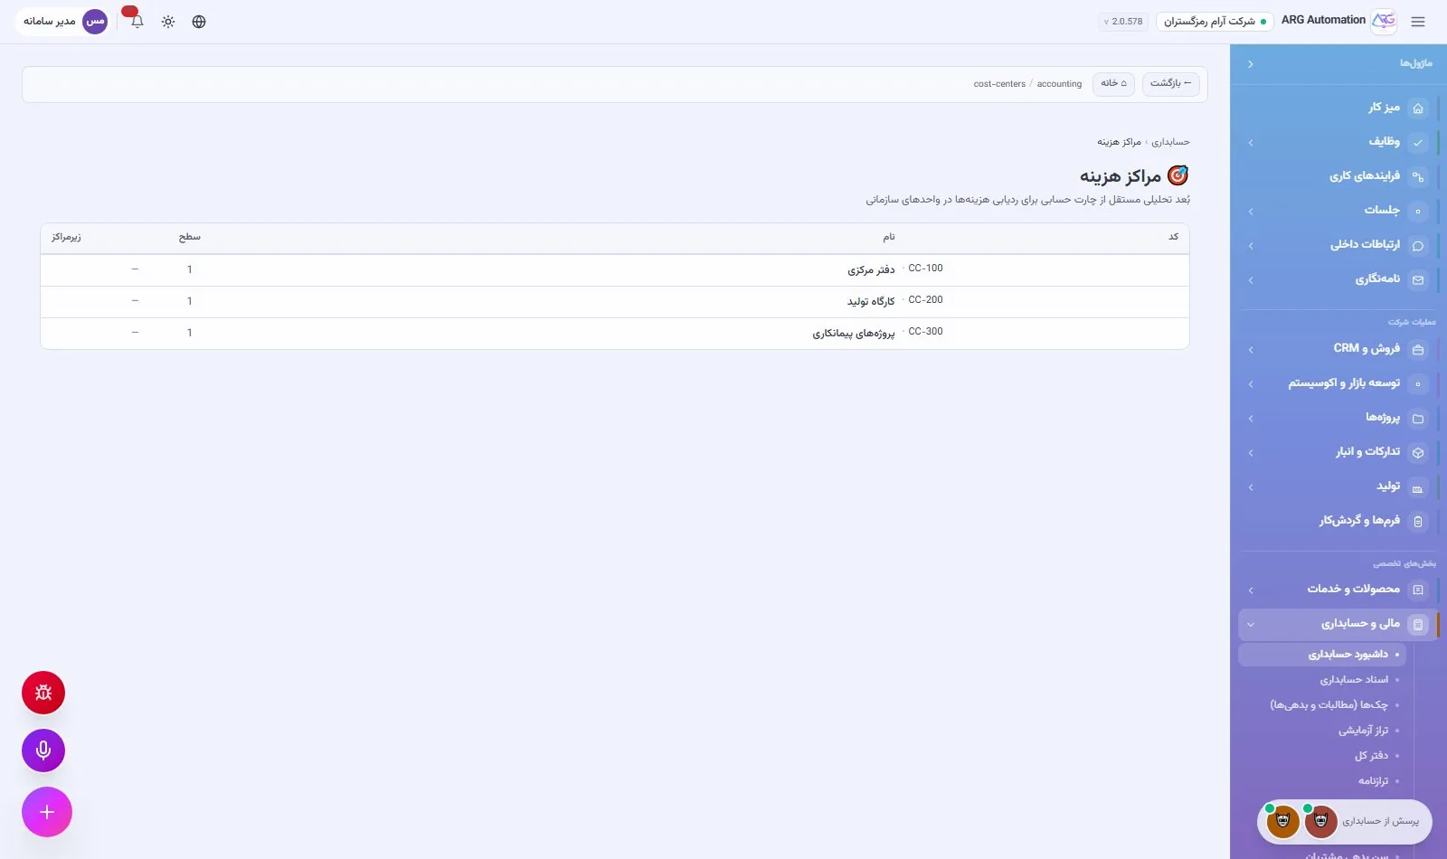Collapse the ماژول‌ها sidebar chevron

pos(1251,64)
